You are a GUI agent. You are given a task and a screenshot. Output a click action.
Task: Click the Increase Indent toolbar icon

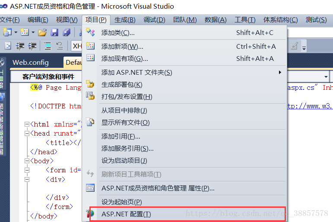coord(32,46)
